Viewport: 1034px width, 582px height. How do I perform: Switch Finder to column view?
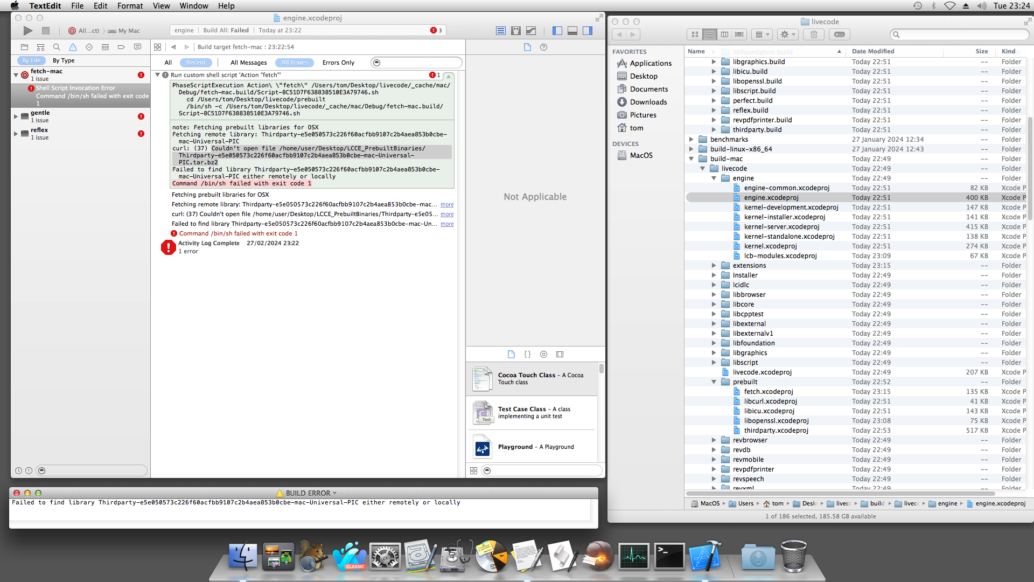coord(724,34)
